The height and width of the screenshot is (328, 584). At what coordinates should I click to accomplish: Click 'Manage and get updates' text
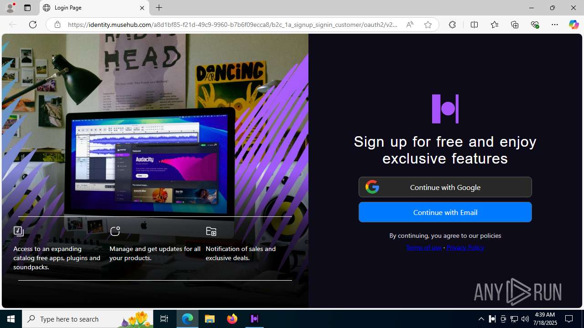click(x=155, y=253)
